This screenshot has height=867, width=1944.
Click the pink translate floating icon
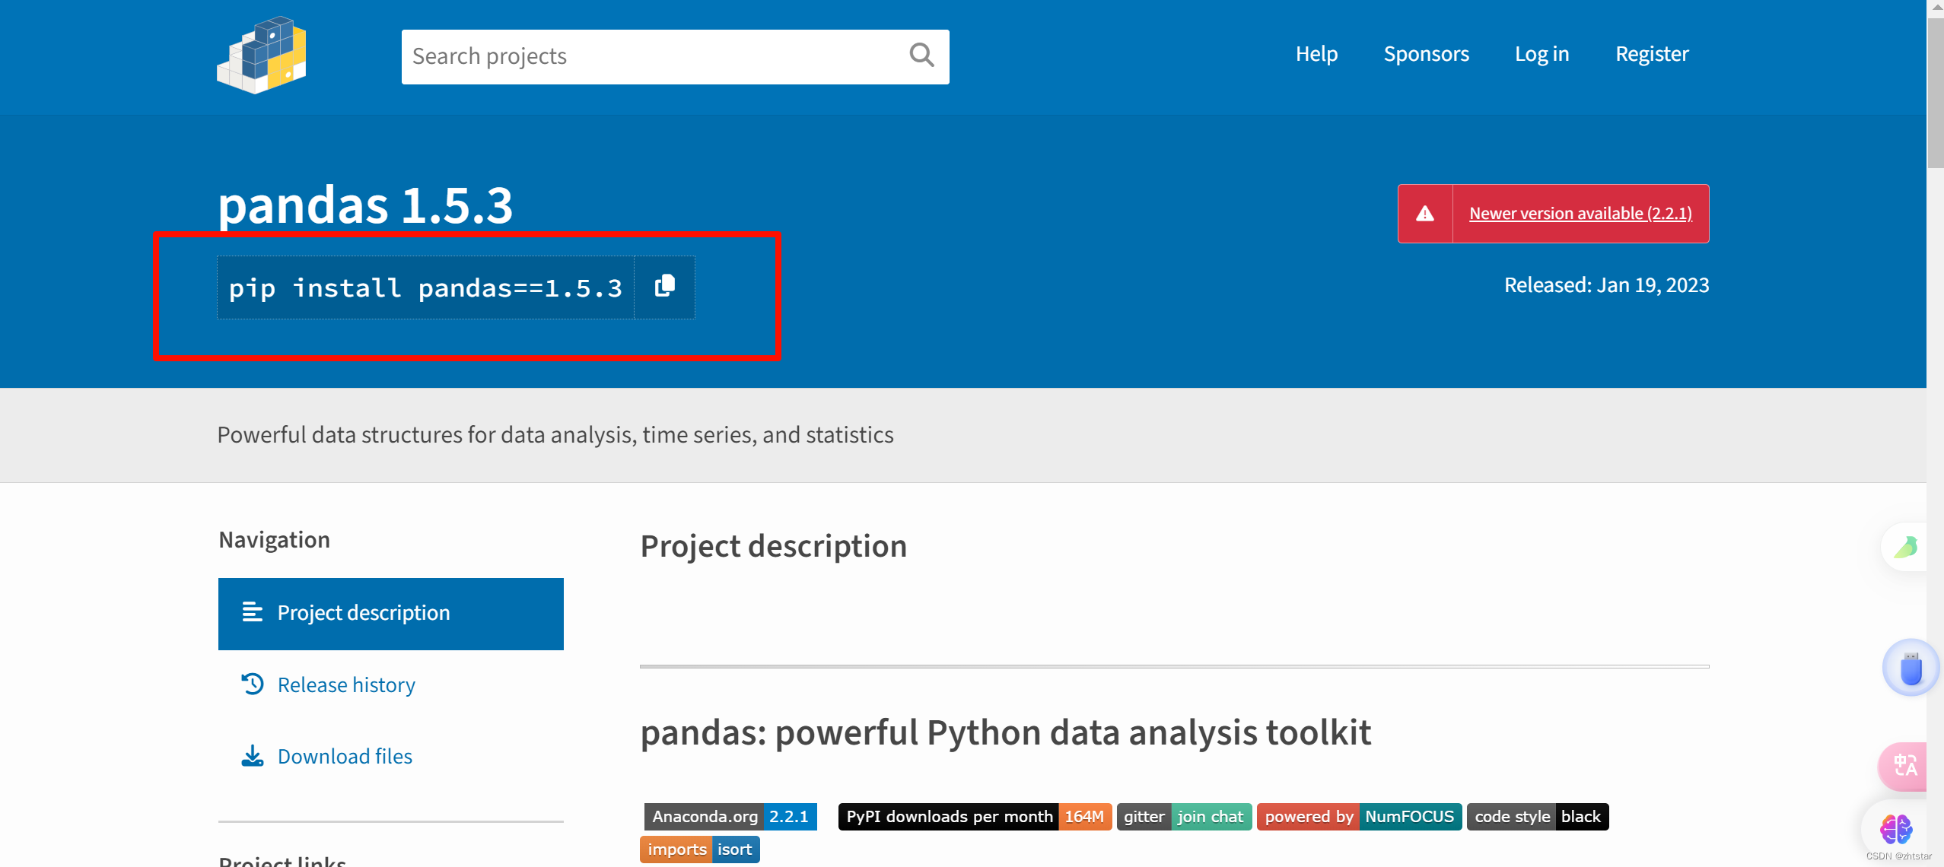(x=1904, y=765)
